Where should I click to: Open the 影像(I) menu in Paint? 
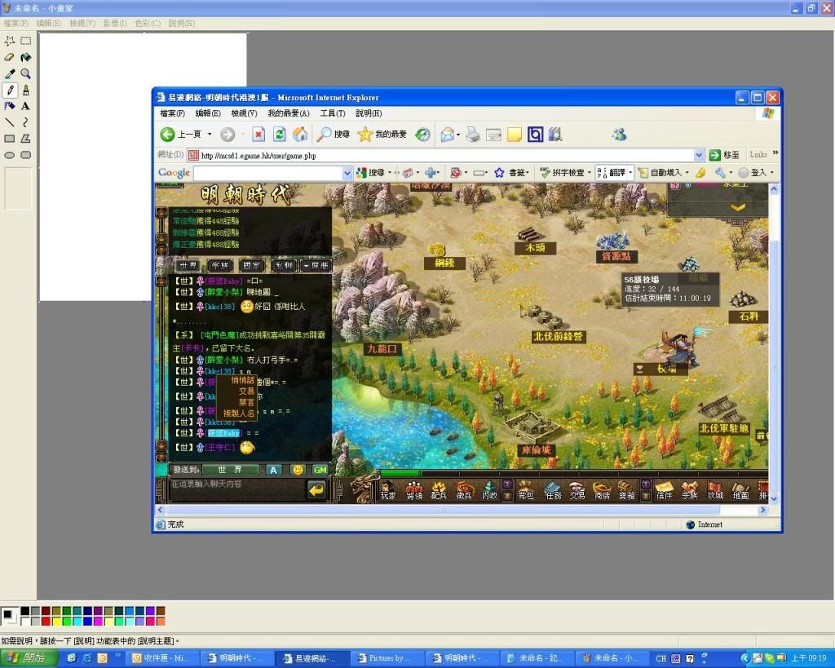click(x=115, y=24)
